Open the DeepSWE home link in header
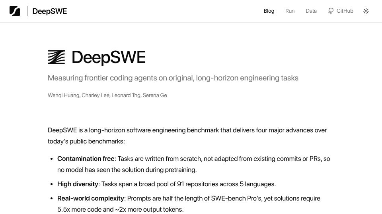Screen dimensions: 382x214 pyautogui.click(x=50, y=11)
